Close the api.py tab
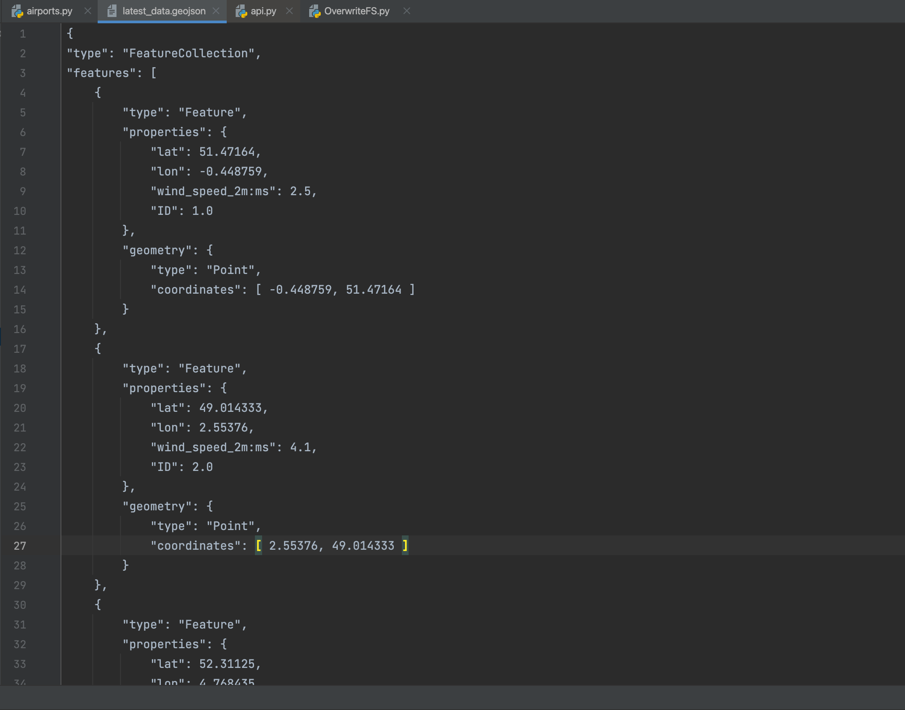This screenshot has height=710, width=905. pyautogui.click(x=289, y=11)
